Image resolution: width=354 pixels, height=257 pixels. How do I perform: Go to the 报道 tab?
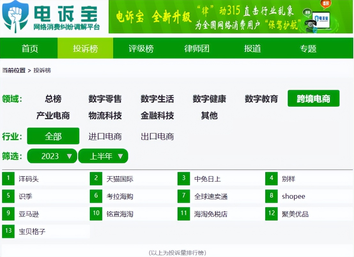coord(252,48)
